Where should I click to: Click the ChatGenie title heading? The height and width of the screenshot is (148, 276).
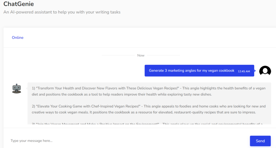coord(19,4)
